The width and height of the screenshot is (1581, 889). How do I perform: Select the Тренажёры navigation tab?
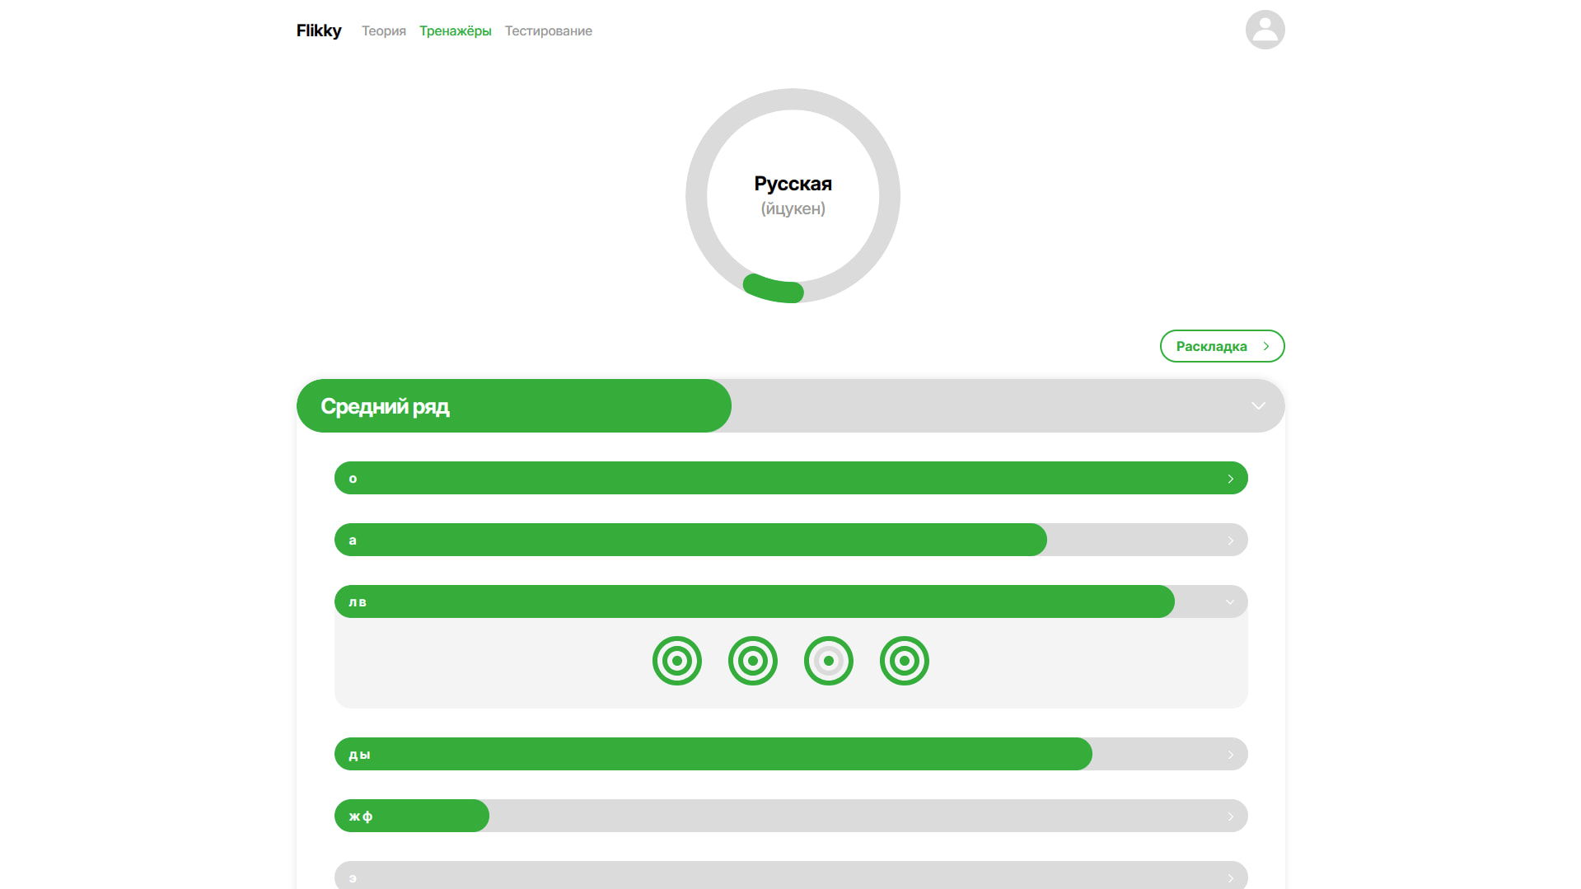456,30
